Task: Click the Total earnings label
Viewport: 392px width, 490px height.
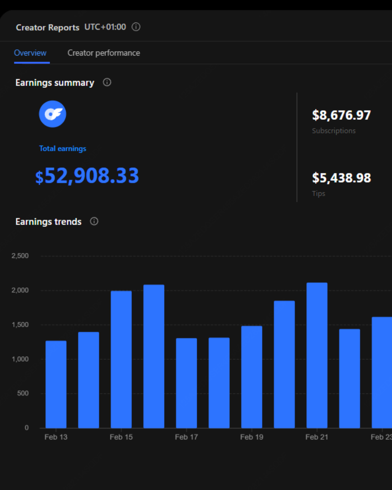Action: (x=62, y=148)
